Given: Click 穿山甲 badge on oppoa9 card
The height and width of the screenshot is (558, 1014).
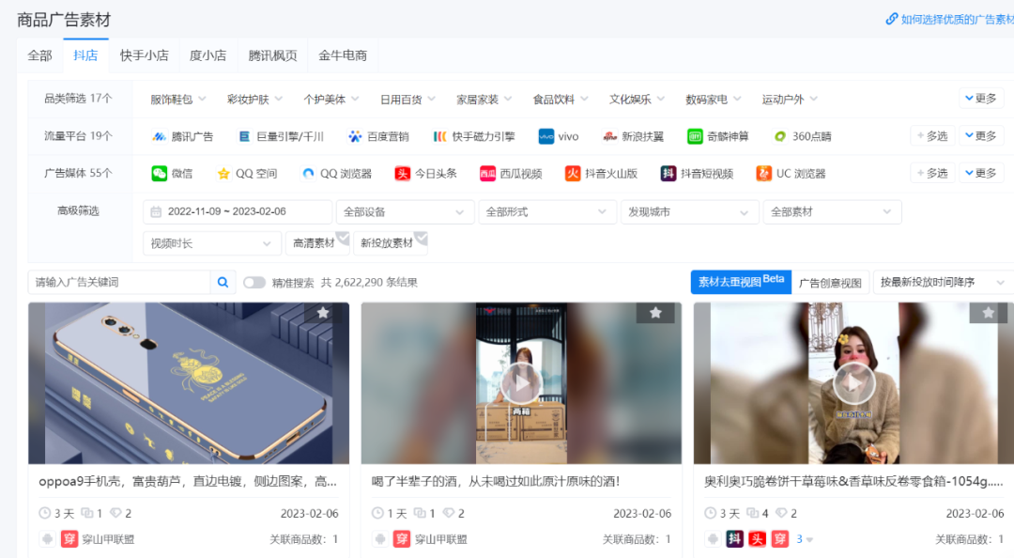Looking at the screenshot, I should click(x=69, y=538).
